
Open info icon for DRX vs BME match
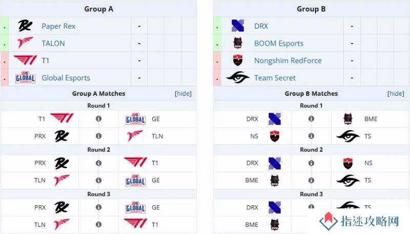pos(311,119)
